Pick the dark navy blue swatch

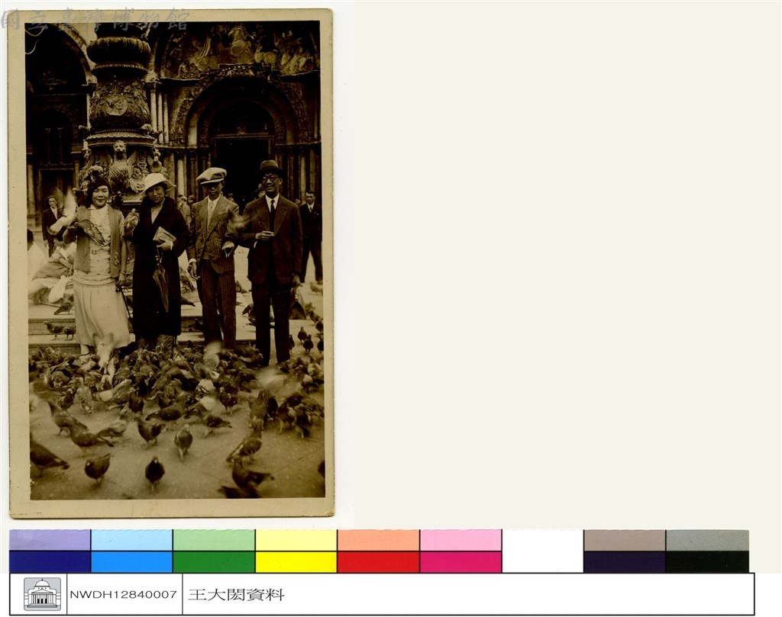tap(50, 562)
